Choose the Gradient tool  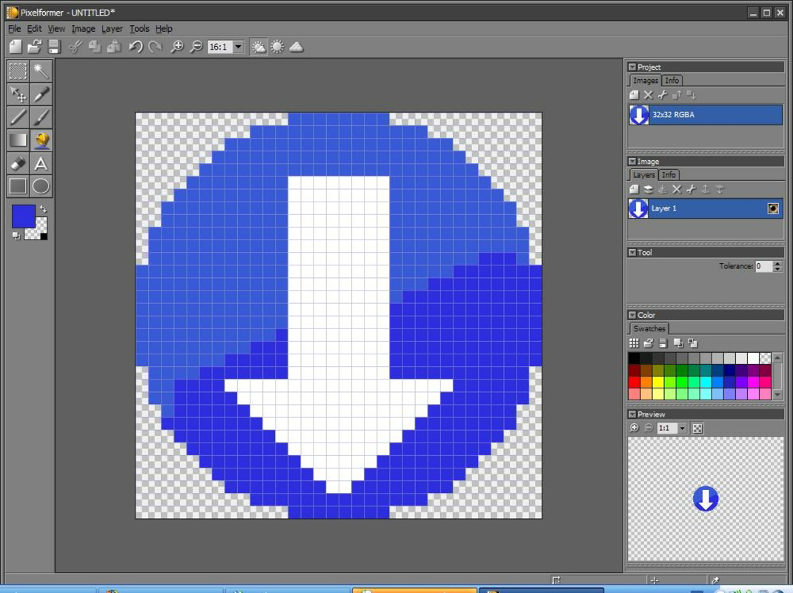pos(18,140)
